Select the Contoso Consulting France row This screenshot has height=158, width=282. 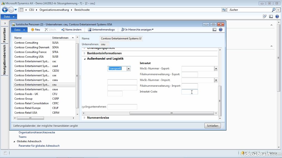[x=44, y=52]
